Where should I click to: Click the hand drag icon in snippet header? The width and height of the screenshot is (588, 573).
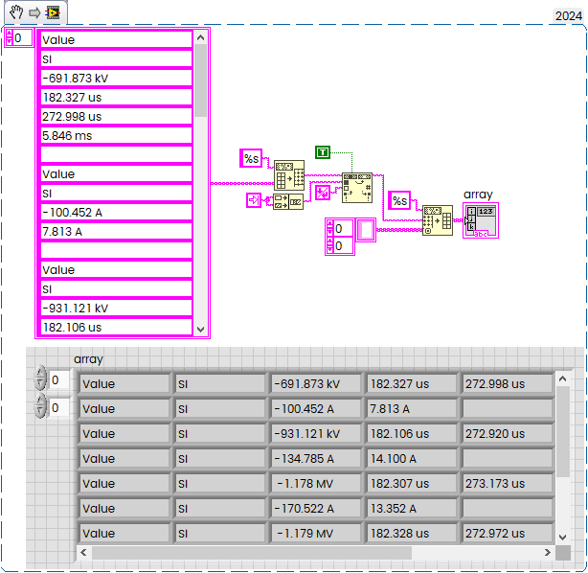pyautogui.click(x=16, y=12)
